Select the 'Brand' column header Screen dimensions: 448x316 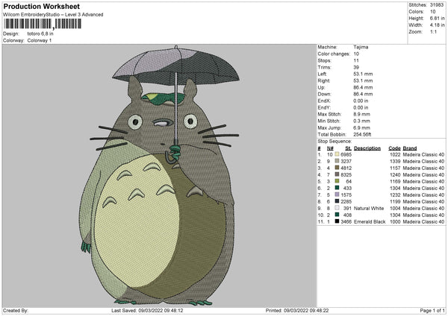coord(410,148)
